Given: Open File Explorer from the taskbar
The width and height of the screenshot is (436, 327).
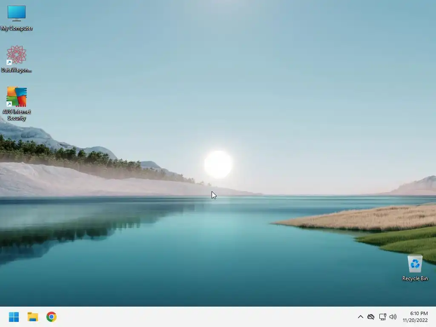Looking at the screenshot, I should (33, 317).
